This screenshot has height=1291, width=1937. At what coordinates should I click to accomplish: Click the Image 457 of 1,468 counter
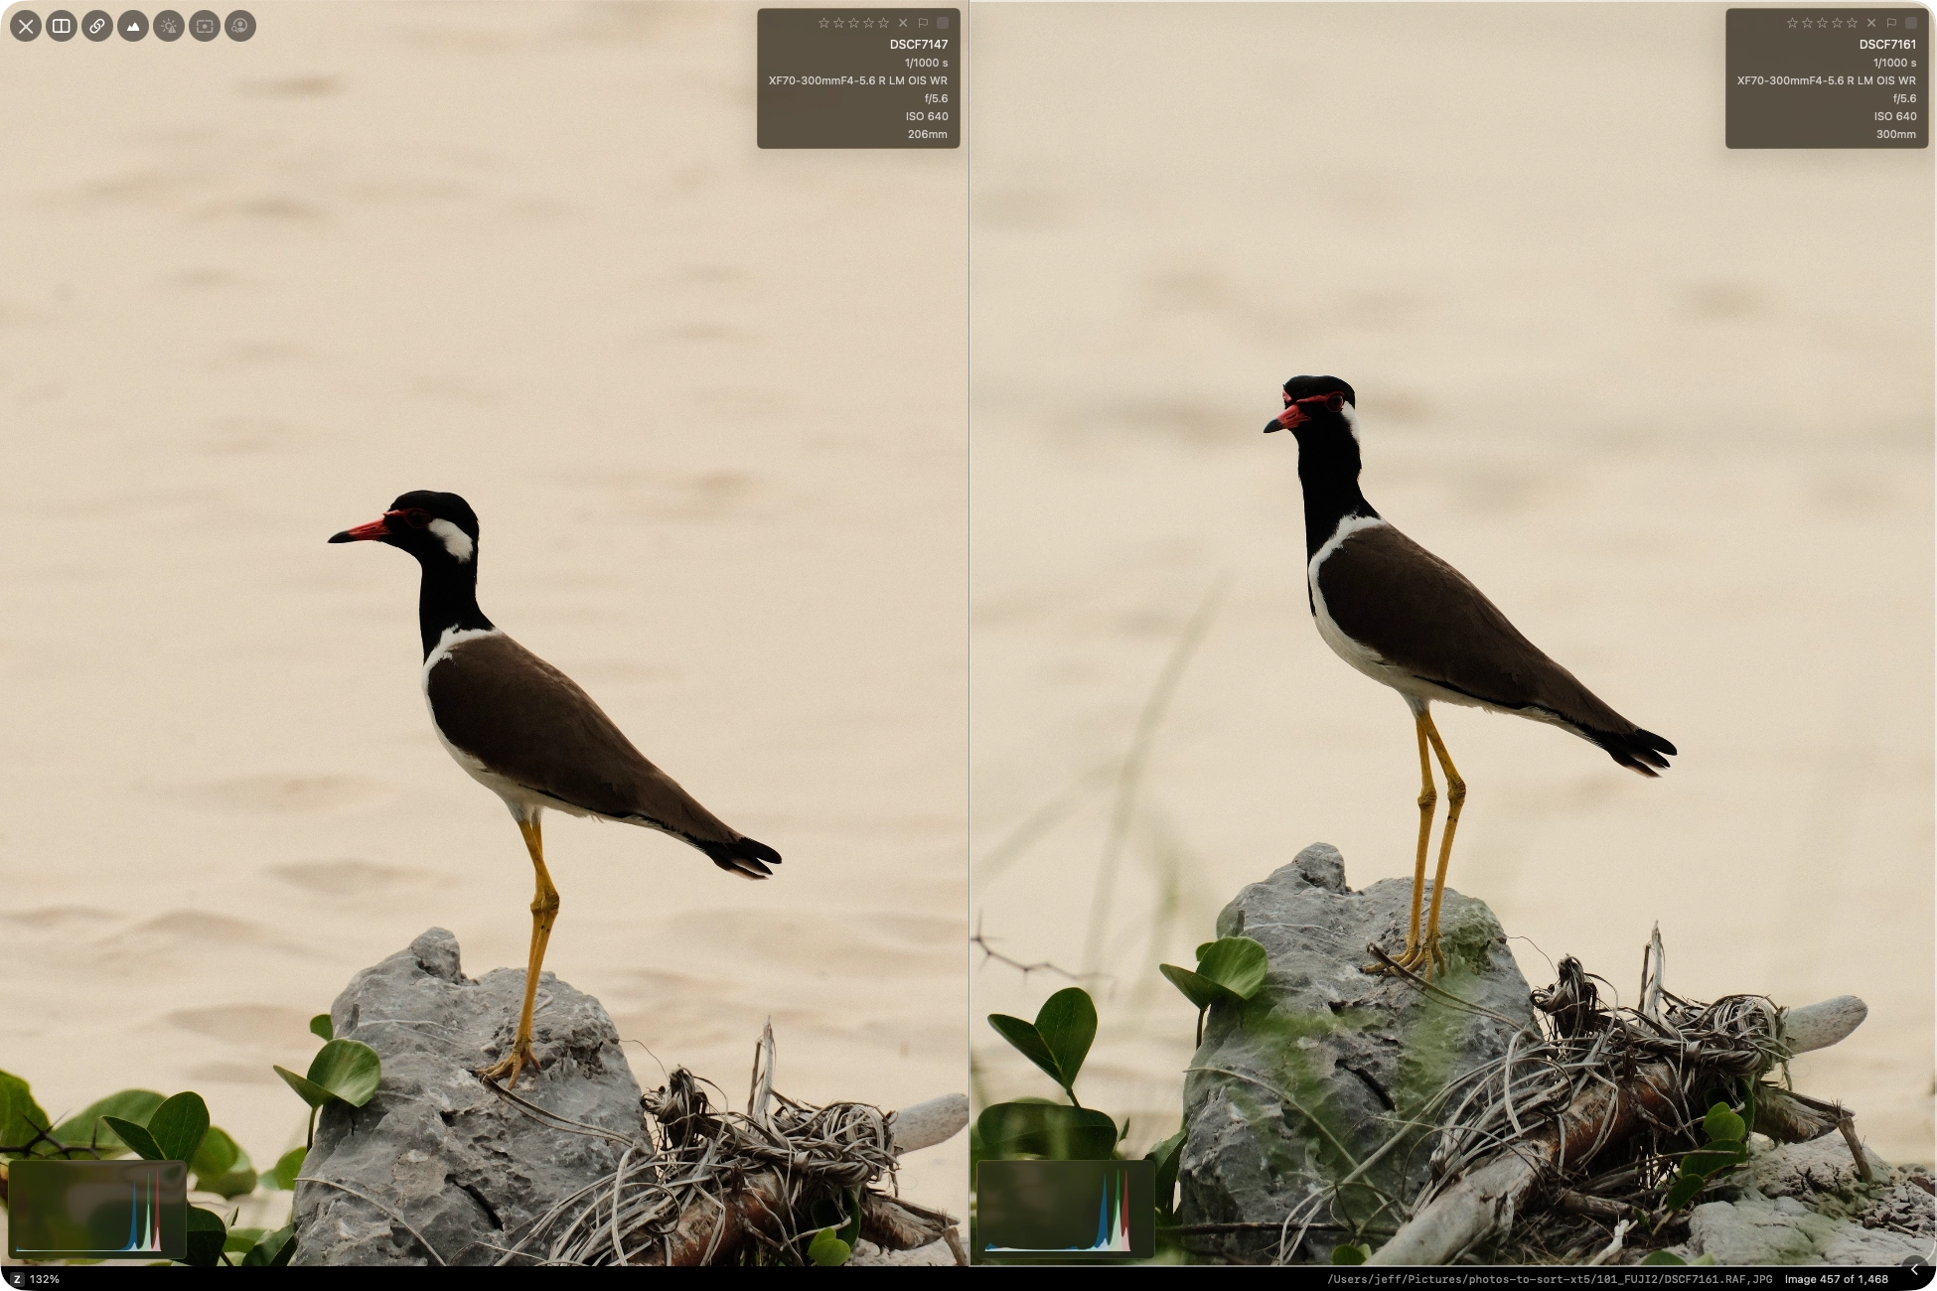[x=1837, y=1279]
